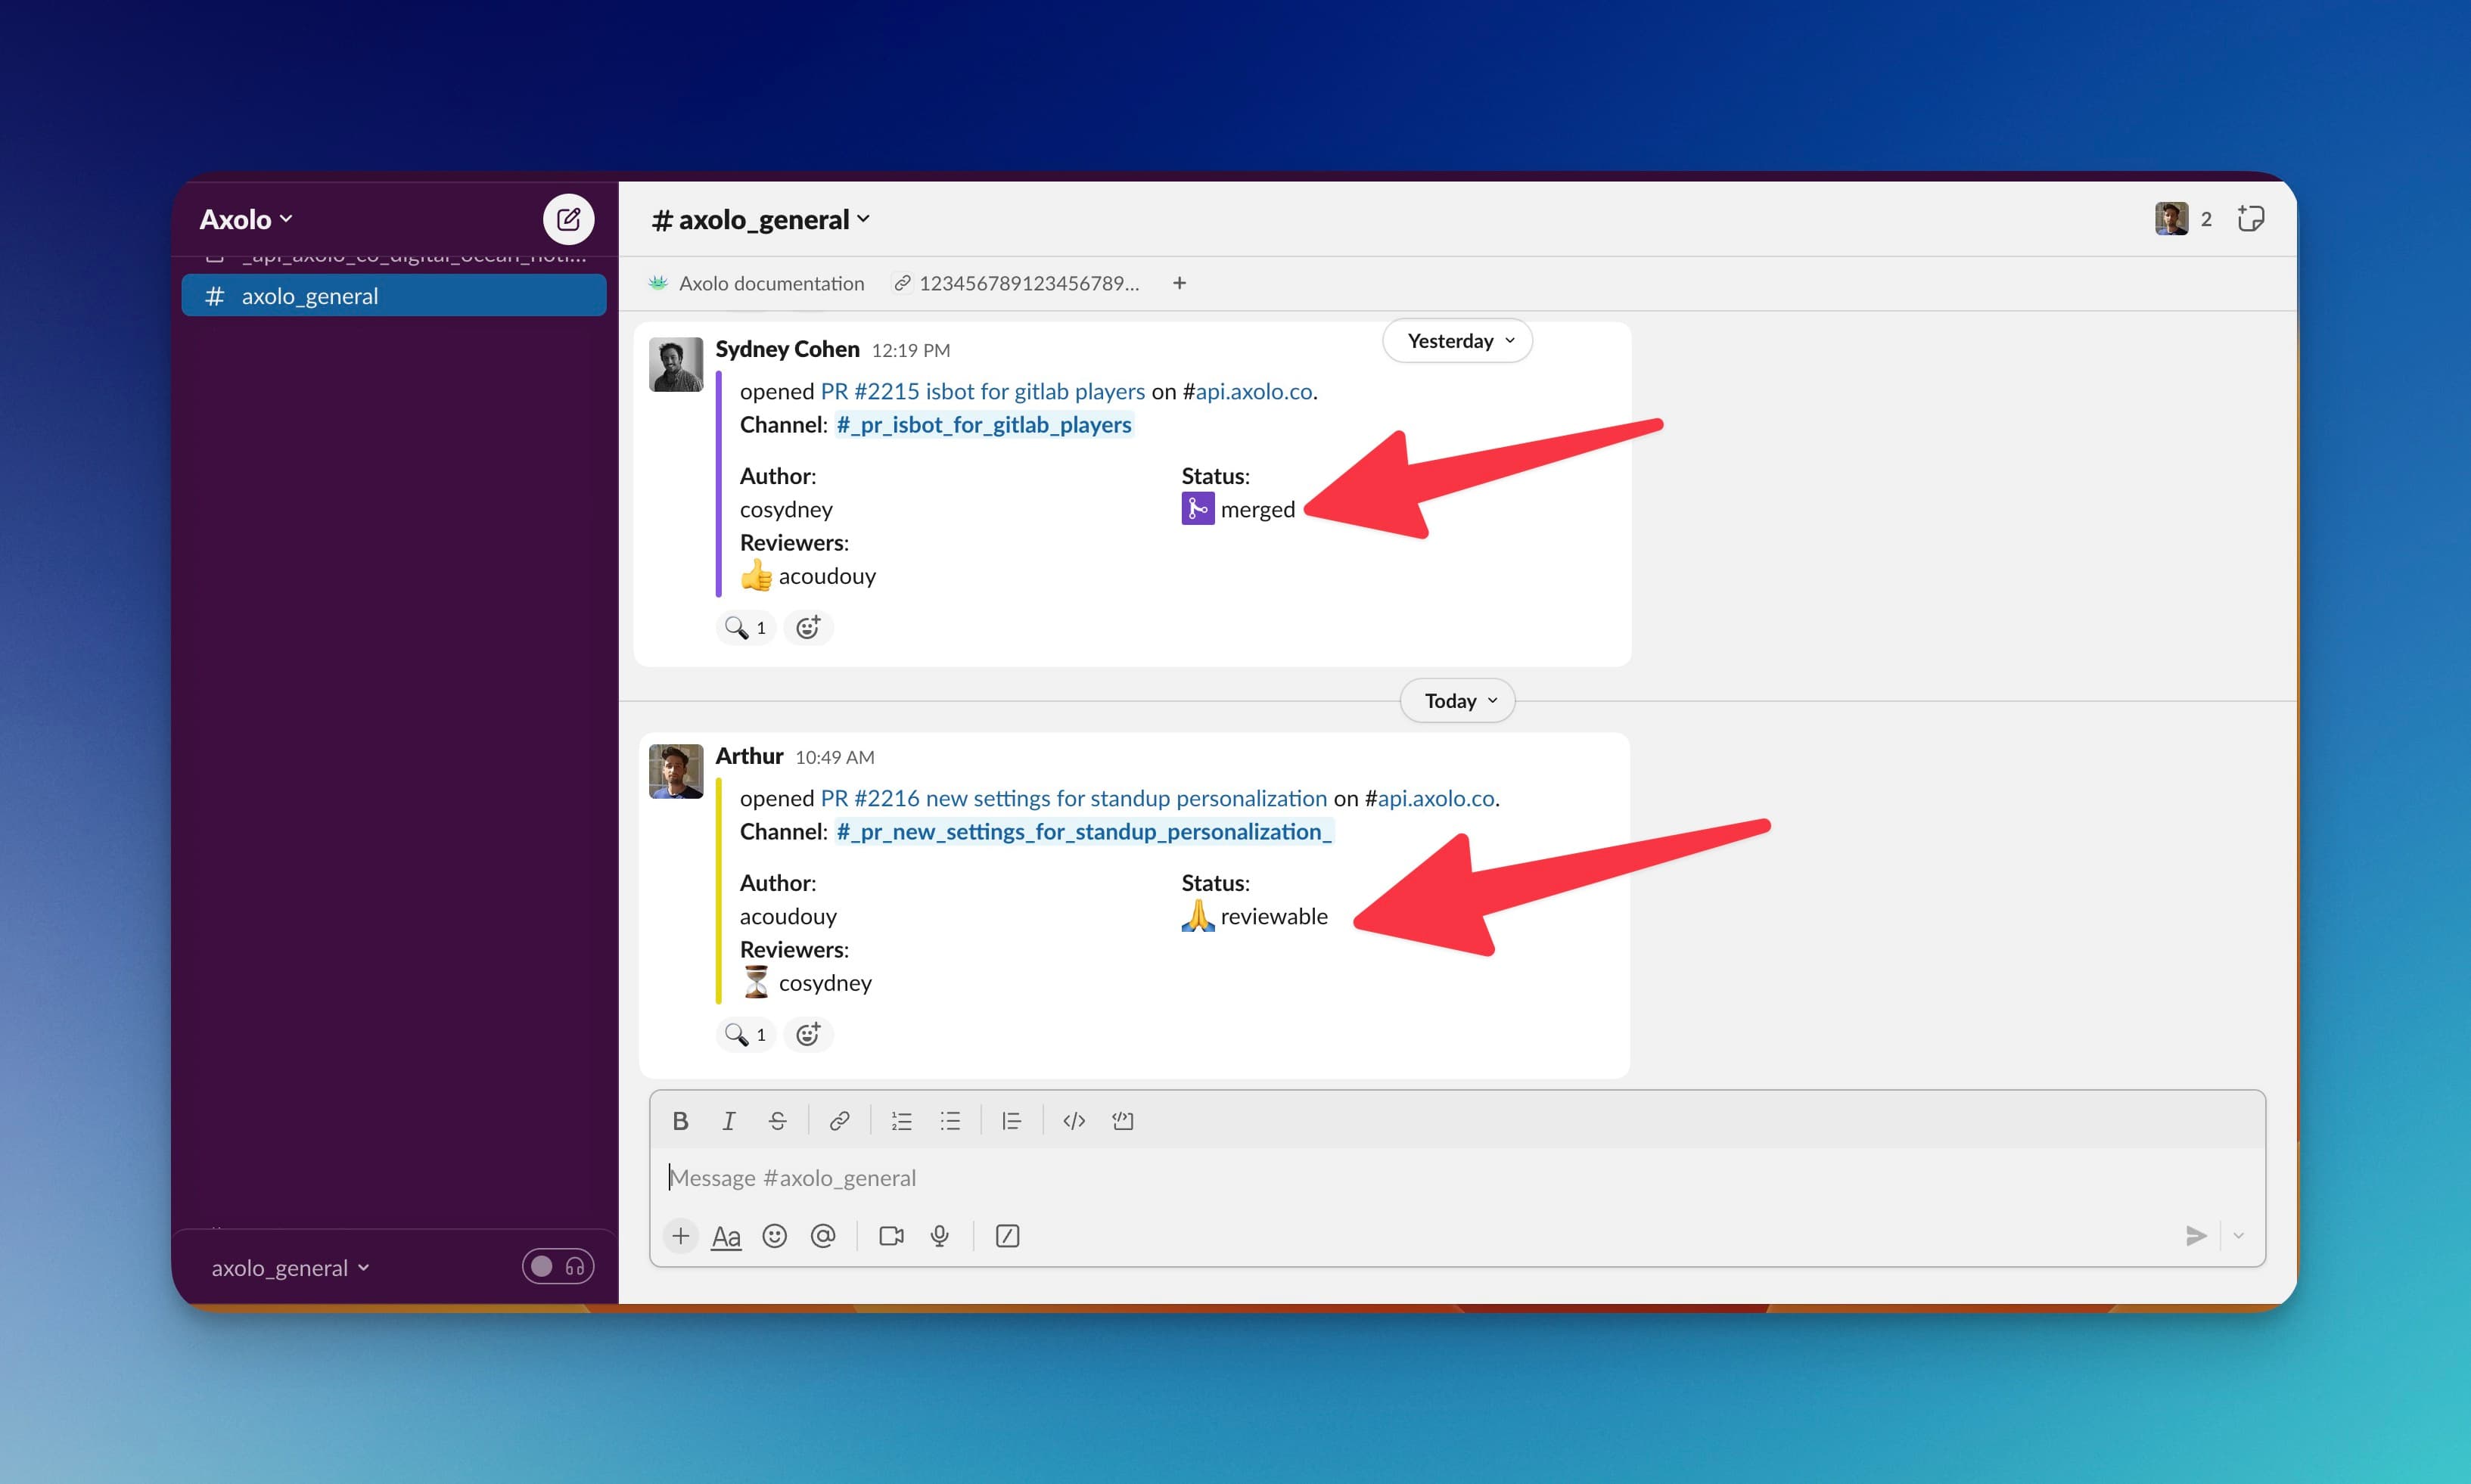Click reviewer cosydney in Arthur's message
Screen dimensions: 2471x1484
825,983
